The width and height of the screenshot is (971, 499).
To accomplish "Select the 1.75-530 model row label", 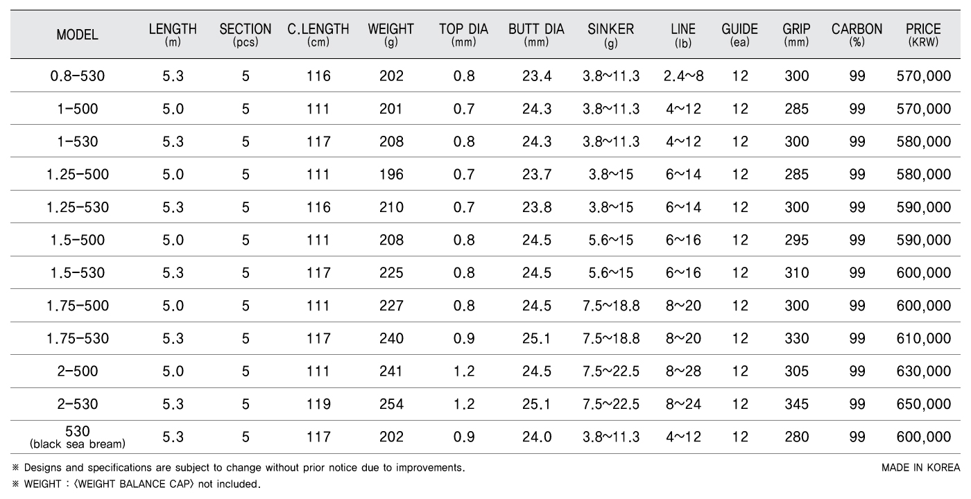I will pyautogui.click(x=77, y=338).
